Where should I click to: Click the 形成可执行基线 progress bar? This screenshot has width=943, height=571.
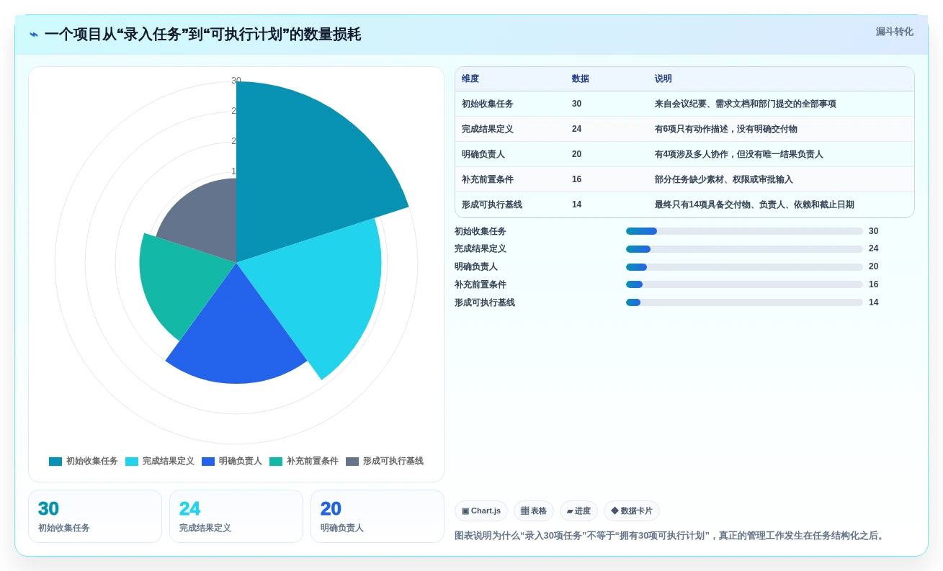click(x=744, y=302)
